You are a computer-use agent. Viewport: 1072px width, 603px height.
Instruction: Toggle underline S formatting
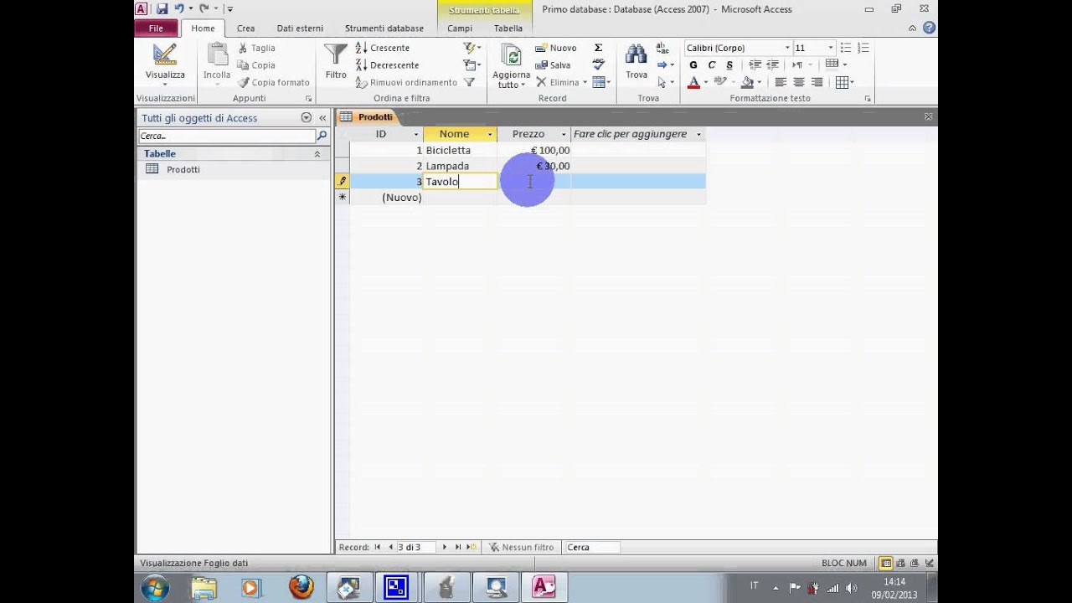point(729,64)
